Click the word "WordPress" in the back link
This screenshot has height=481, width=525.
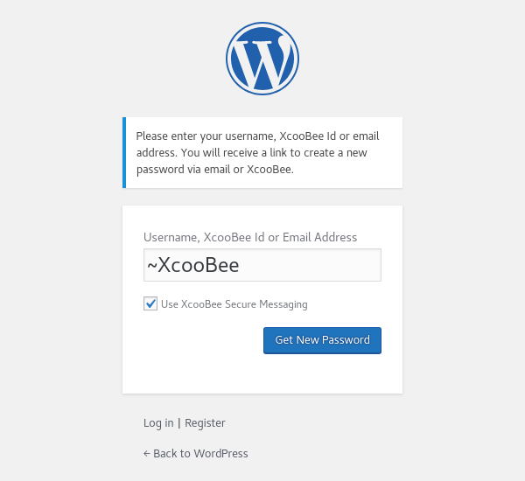coord(220,454)
